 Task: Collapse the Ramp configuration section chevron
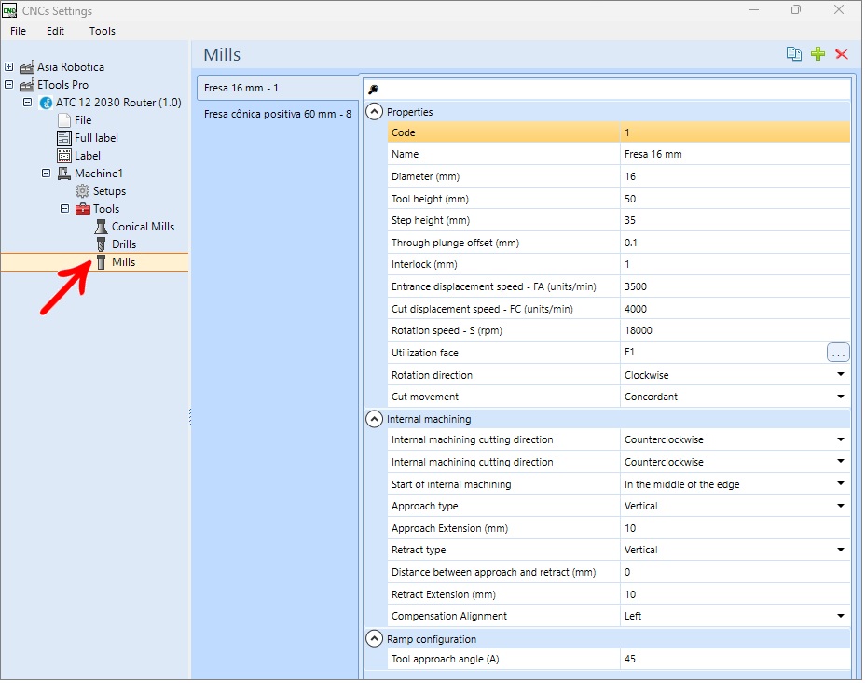(374, 639)
